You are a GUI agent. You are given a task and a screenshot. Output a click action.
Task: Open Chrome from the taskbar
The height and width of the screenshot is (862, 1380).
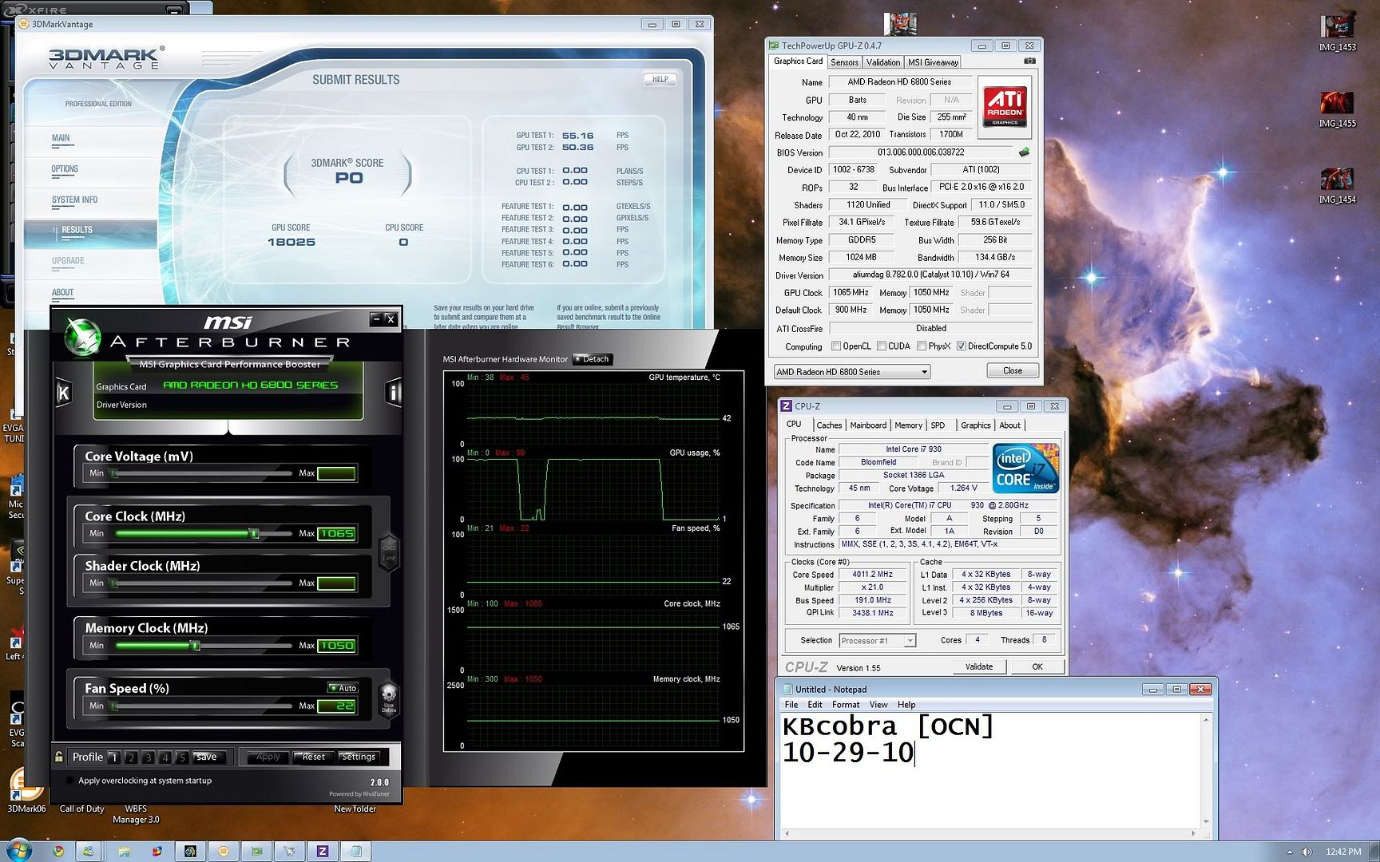click(57, 852)
